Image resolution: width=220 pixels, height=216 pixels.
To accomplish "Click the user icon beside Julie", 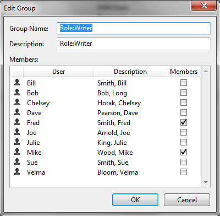I will click(x=17, y=142).
